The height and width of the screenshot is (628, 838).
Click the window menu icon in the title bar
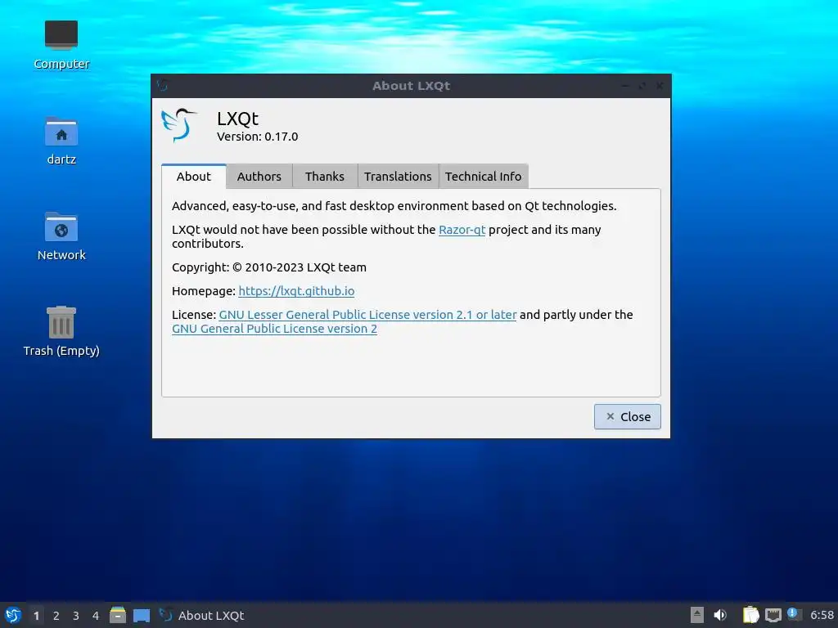(x=163, y=85)
